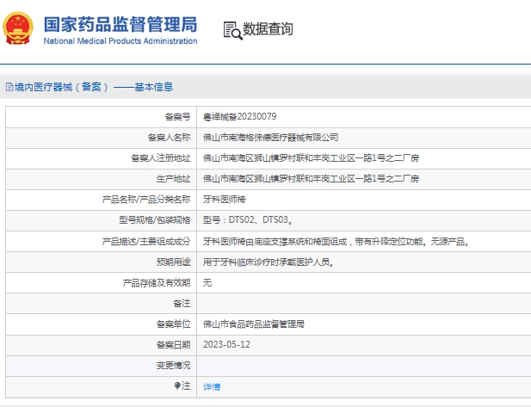Select the record number 粤禅械备20230079
The image size is (531, 407).
[240, 117]
